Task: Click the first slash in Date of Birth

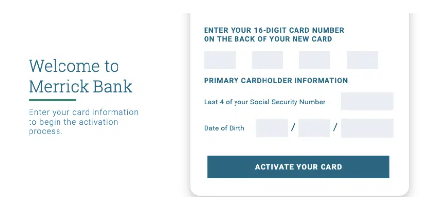Action: click(293, 128)
